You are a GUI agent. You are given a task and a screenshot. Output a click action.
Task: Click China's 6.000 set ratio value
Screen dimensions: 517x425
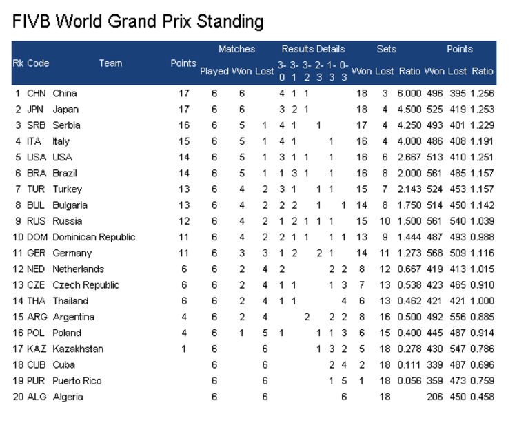[x=409, y=94]
